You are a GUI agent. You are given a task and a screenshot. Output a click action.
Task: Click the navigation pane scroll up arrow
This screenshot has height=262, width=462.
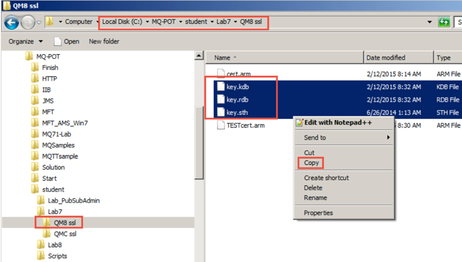[199, 55]
